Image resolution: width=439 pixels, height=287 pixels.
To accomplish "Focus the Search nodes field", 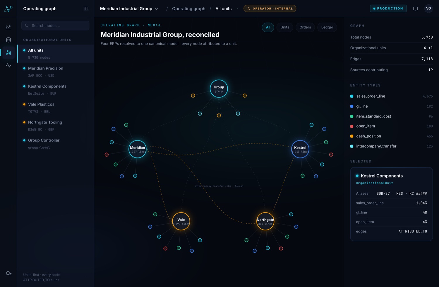I will (55, 26).
